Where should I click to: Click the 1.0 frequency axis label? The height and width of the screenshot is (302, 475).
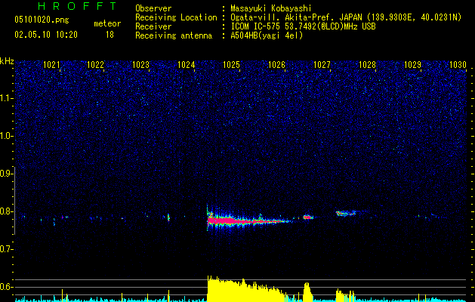[5, 136]
